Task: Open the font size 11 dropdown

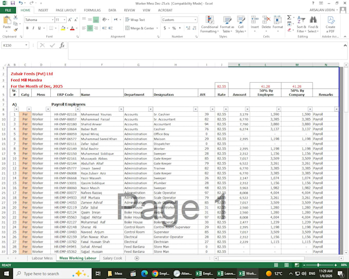Action: click(65, 20)
